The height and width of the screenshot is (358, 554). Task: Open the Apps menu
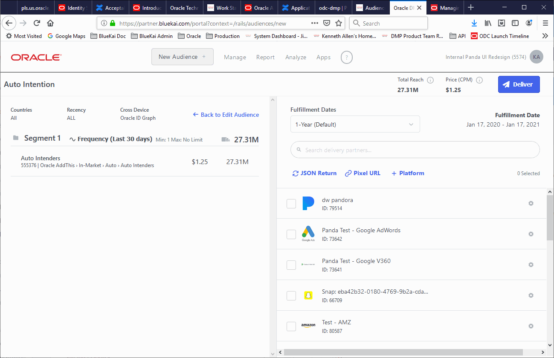click(323, 57)
